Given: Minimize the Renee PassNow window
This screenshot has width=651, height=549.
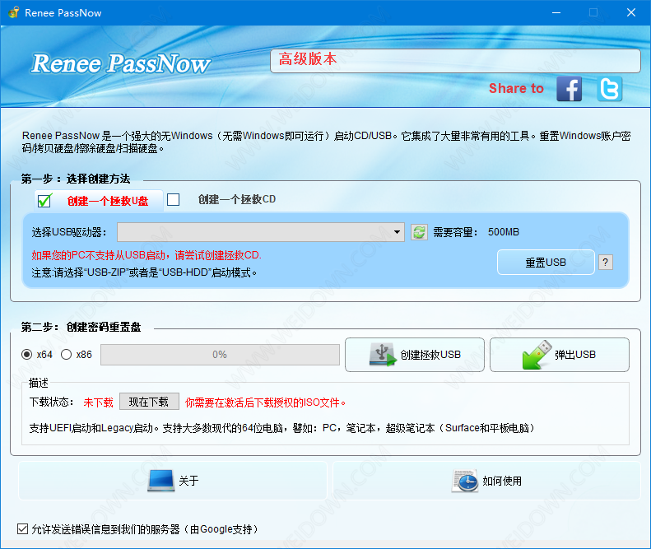Looking at the screenshot, I should [556, 12].
